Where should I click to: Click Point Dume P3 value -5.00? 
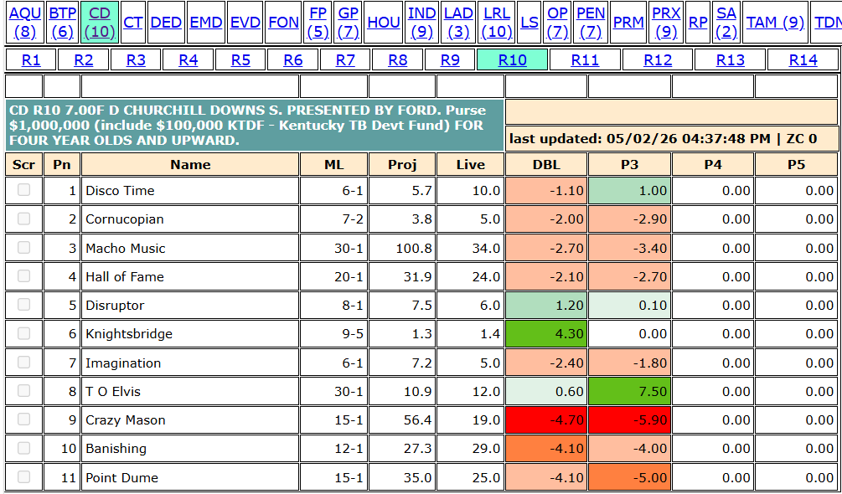pyautogui.click(x=629, y=477)
